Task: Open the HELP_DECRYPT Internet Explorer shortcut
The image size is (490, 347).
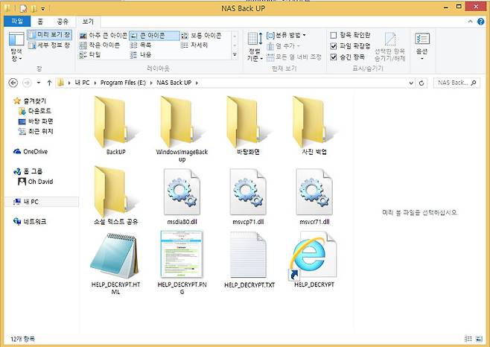Action: coord(314,255)
